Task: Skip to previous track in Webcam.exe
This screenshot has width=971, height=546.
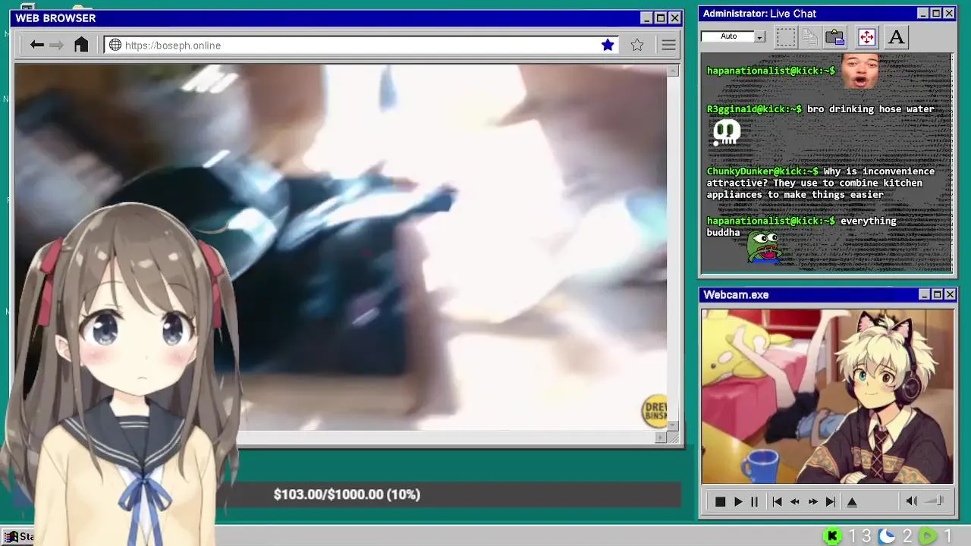Action: click(x=777, y=501)
